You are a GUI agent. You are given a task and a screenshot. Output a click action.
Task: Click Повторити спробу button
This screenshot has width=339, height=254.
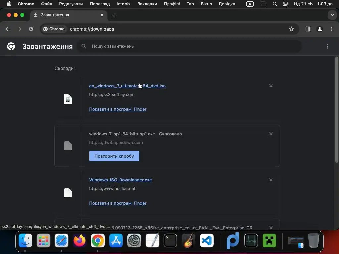(x=114, y=156)
